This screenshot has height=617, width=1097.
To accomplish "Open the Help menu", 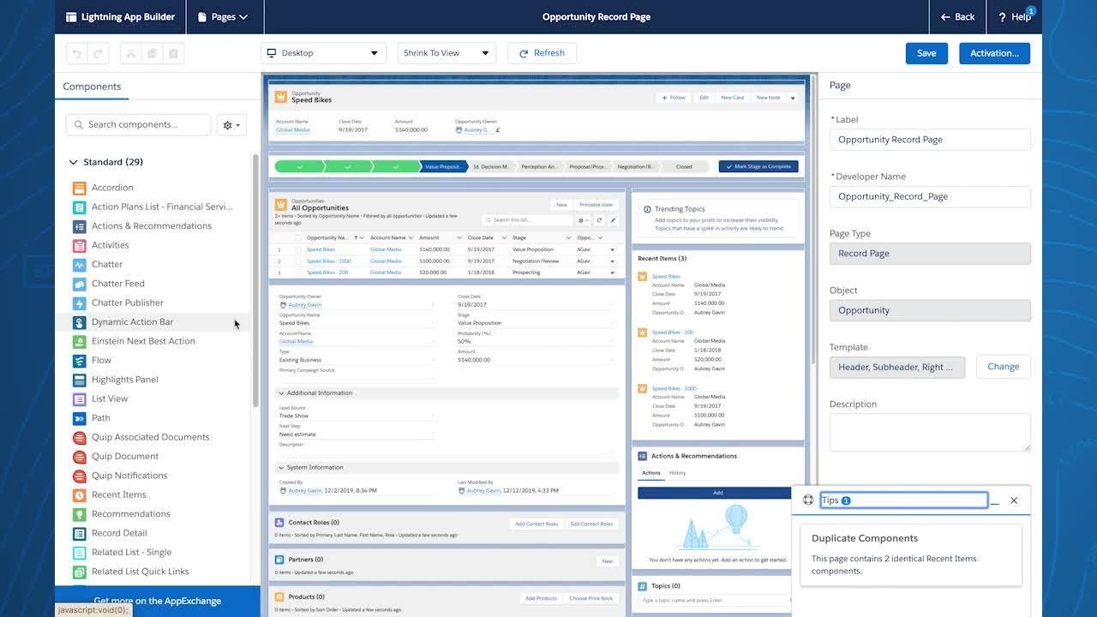I will coord(1015,17).
